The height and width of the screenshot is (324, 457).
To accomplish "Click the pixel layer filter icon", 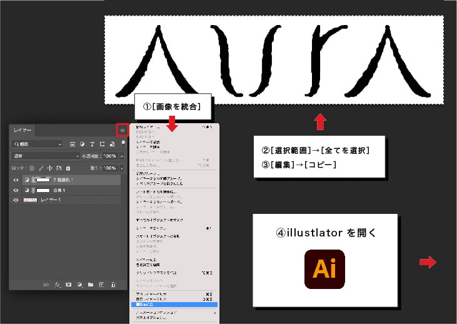I will pyautogui.click(x=73, y=144).
